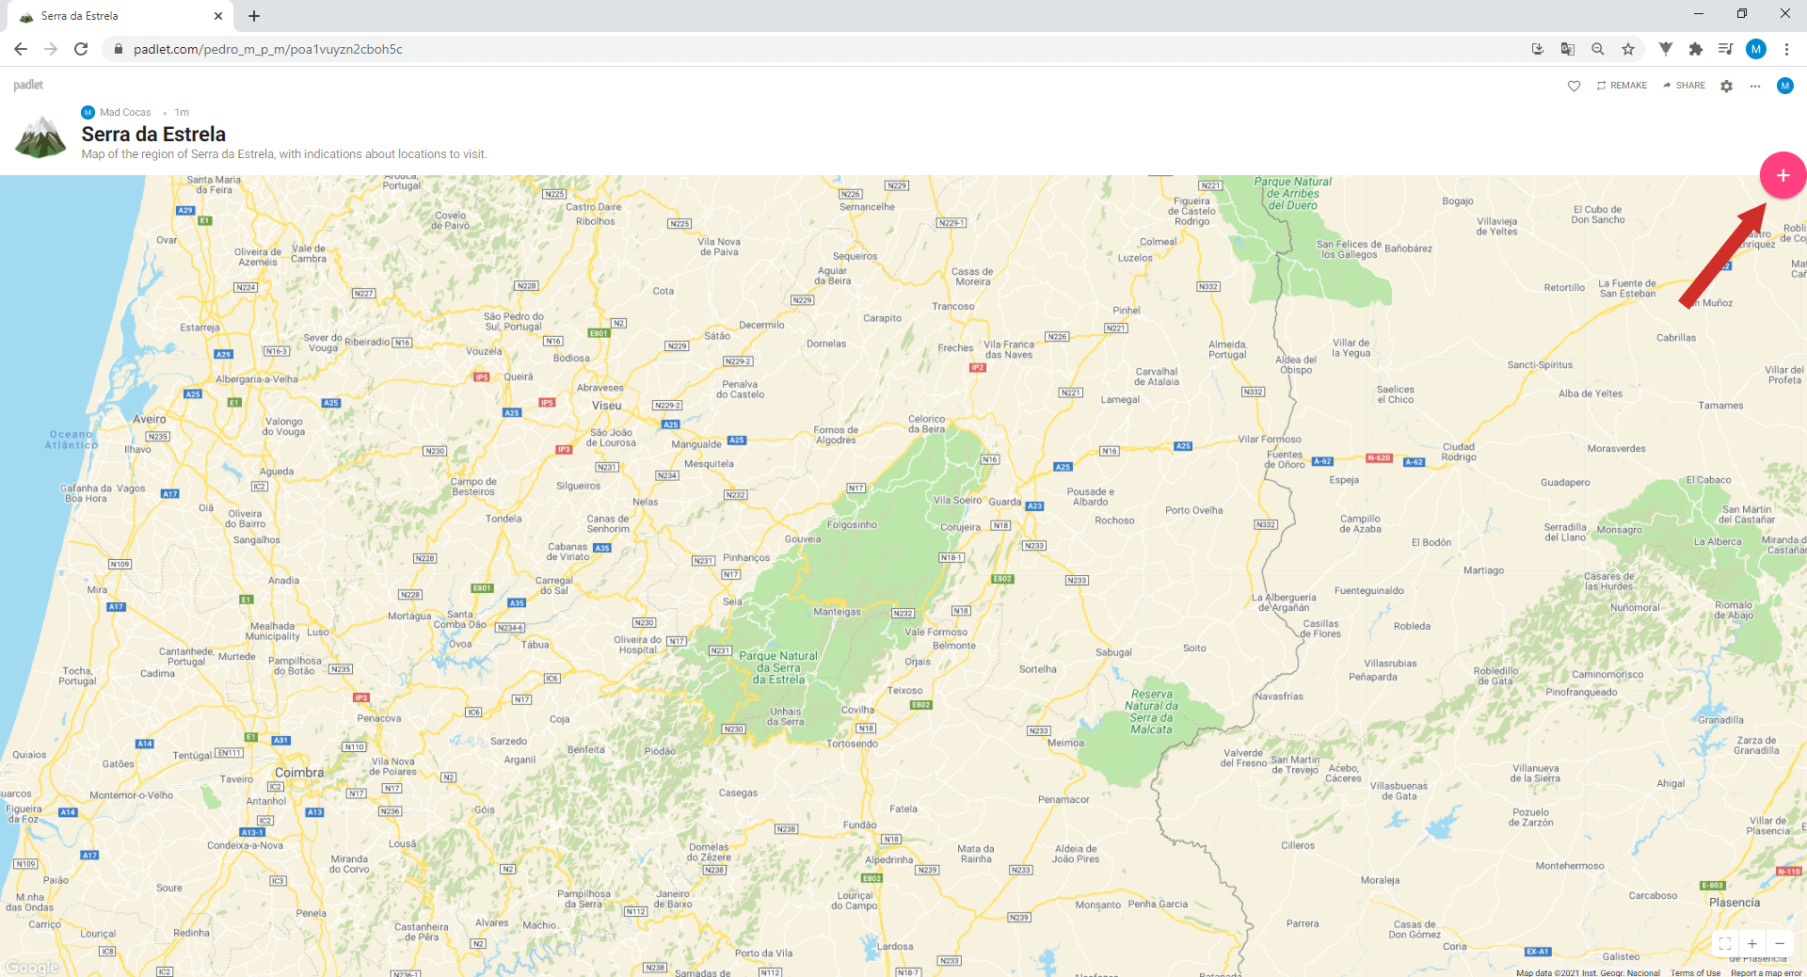Open the Extensions puzzle menu

point(1696,49)
